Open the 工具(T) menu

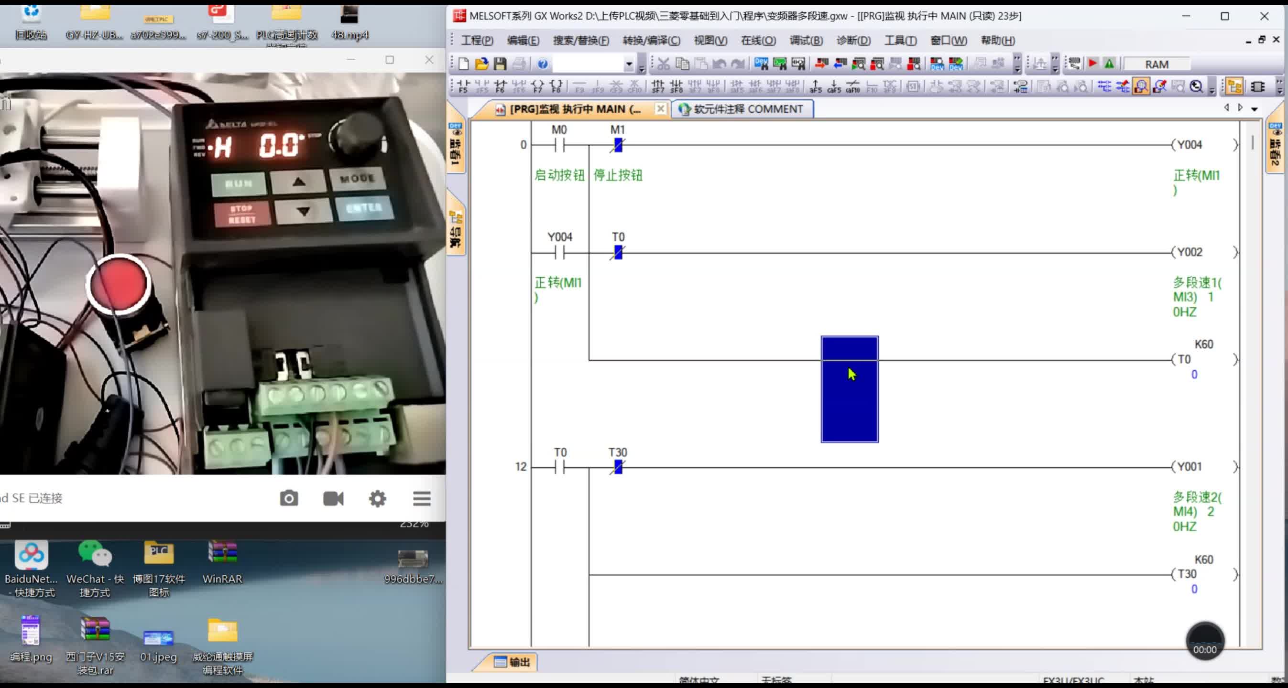pos(900,41)
